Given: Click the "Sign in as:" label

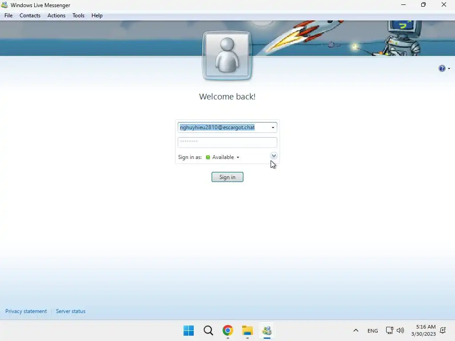Looking at the screenshot, I should tap(190, 157).
